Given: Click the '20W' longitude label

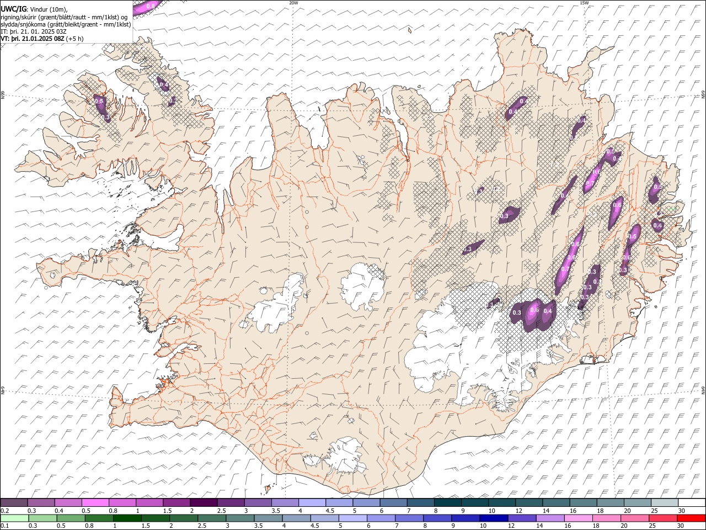Looking at the screenshot, I should pyautogui.click(x=293, y=3).
